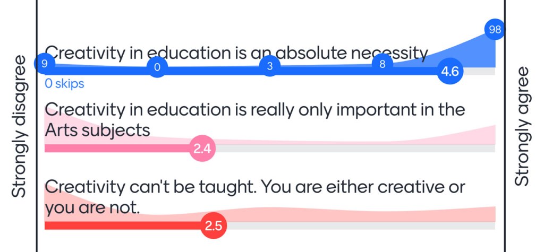Click the blue bubble showing 3 votes
The image size is (544, 252).
coord(270,66)
